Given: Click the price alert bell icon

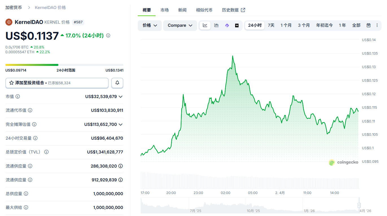Looking at the screenshot, I should (117, 83).
